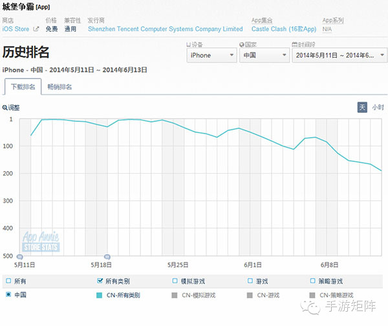Click the gray CN-策略游戏 color swatch
388x326 pixels.
(312, 295)
